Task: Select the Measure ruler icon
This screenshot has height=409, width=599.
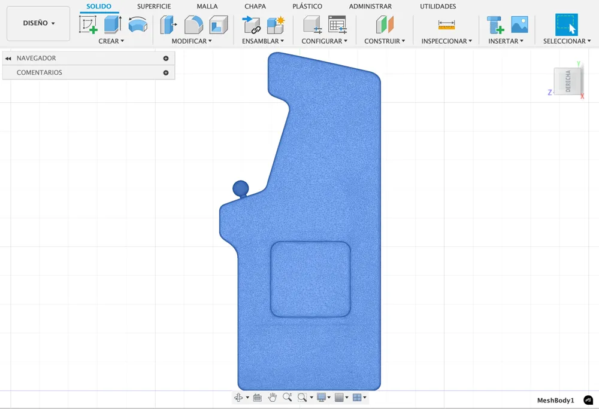Action: pyautogui.click(x=446, y=25)
